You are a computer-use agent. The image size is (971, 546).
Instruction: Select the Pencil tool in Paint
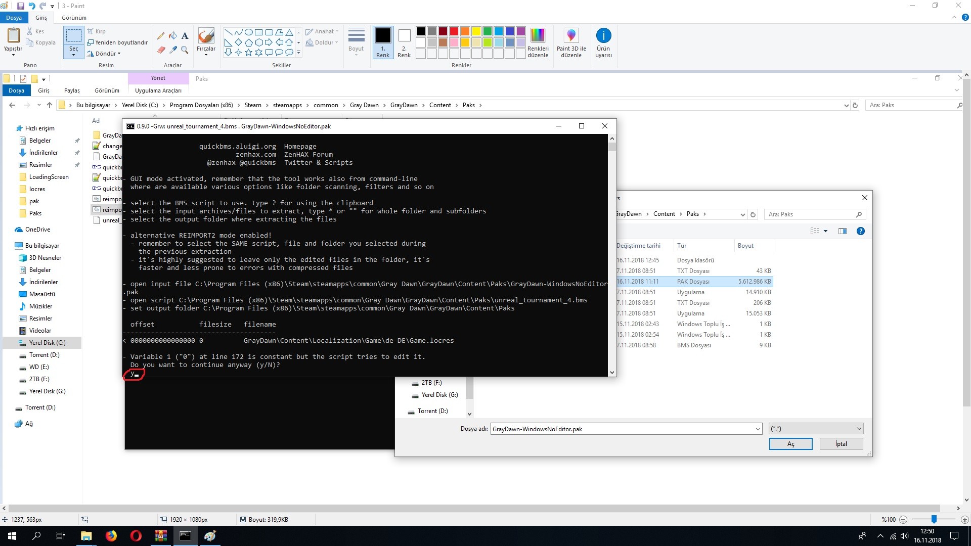[x=161, y=36]
